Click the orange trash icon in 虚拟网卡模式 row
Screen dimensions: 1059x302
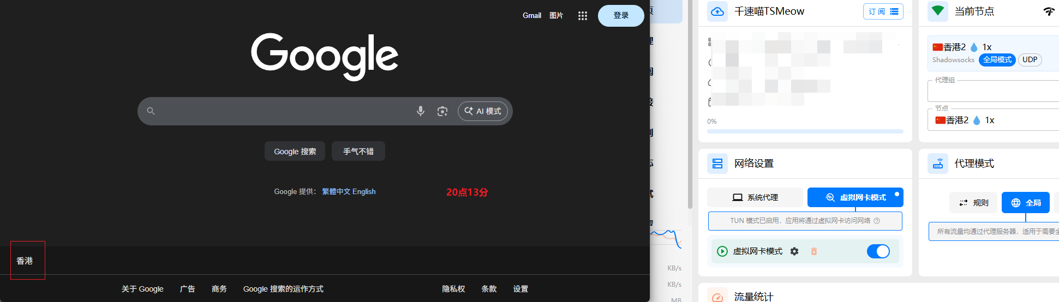[x=813, y=251]
